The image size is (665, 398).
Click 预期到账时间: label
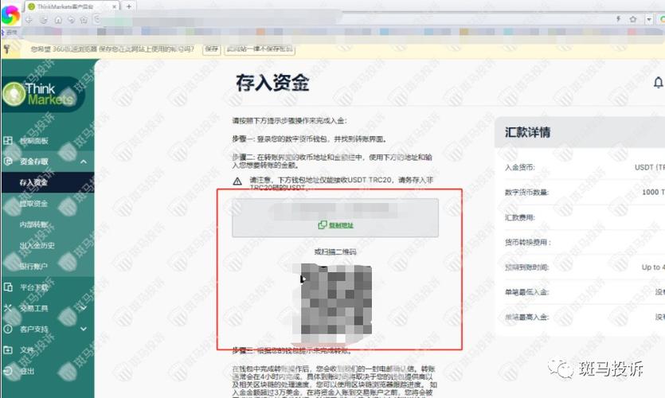[x=526, y=267]
